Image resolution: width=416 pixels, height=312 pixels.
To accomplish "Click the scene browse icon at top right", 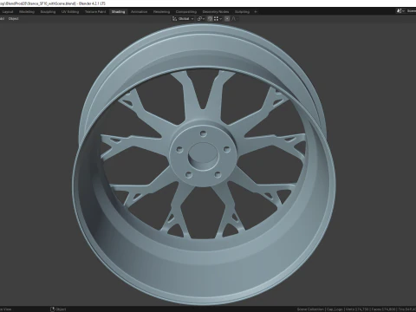I will pyautogui.click(x=400, y=11).
